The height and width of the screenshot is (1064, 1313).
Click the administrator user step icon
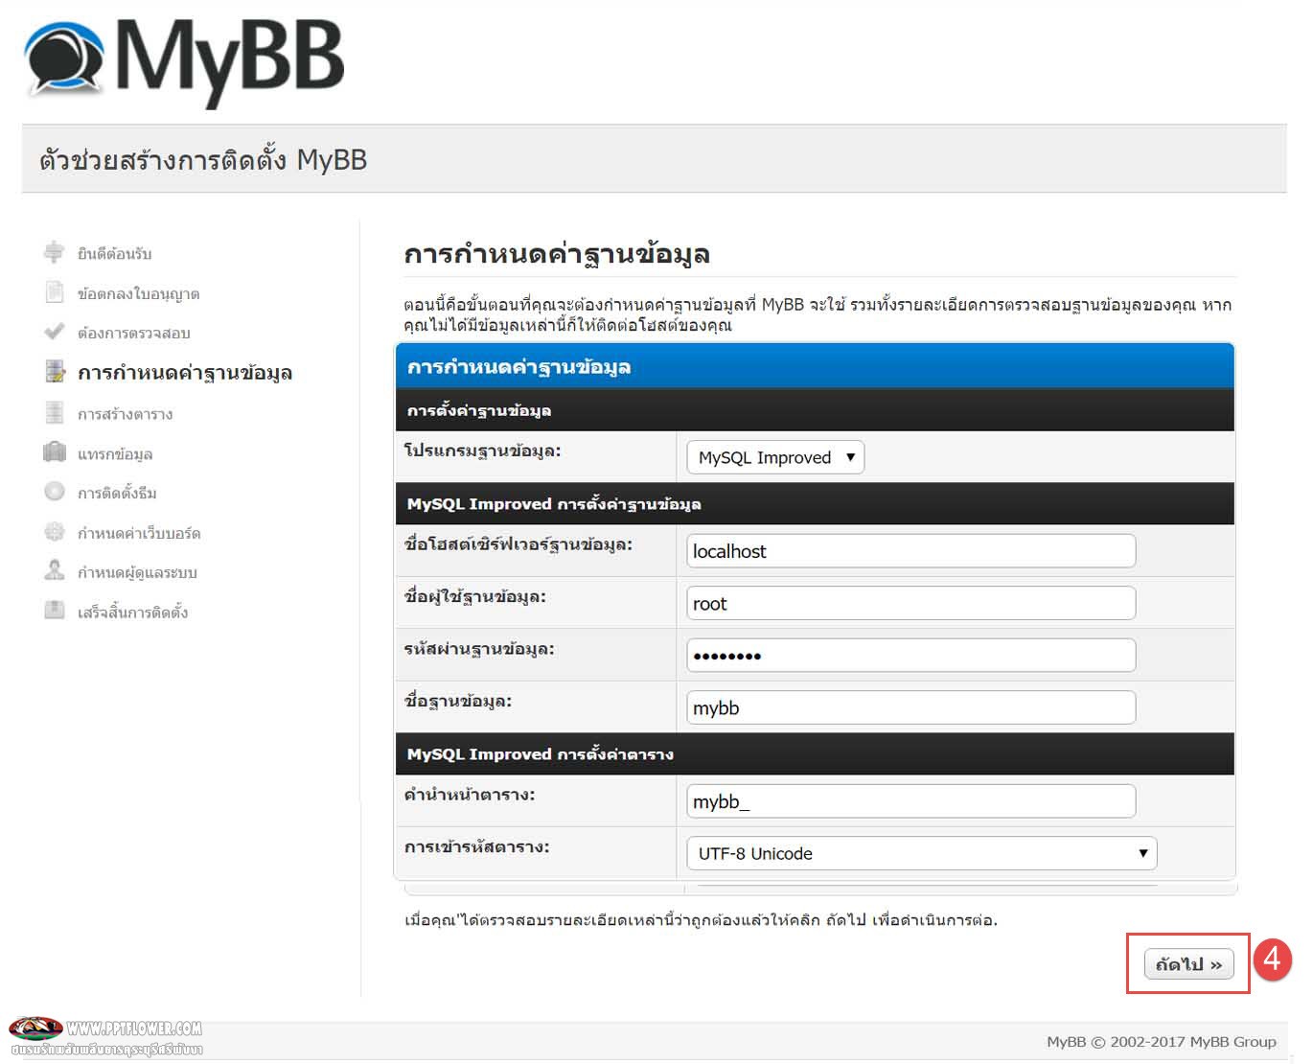pos(55,570)
